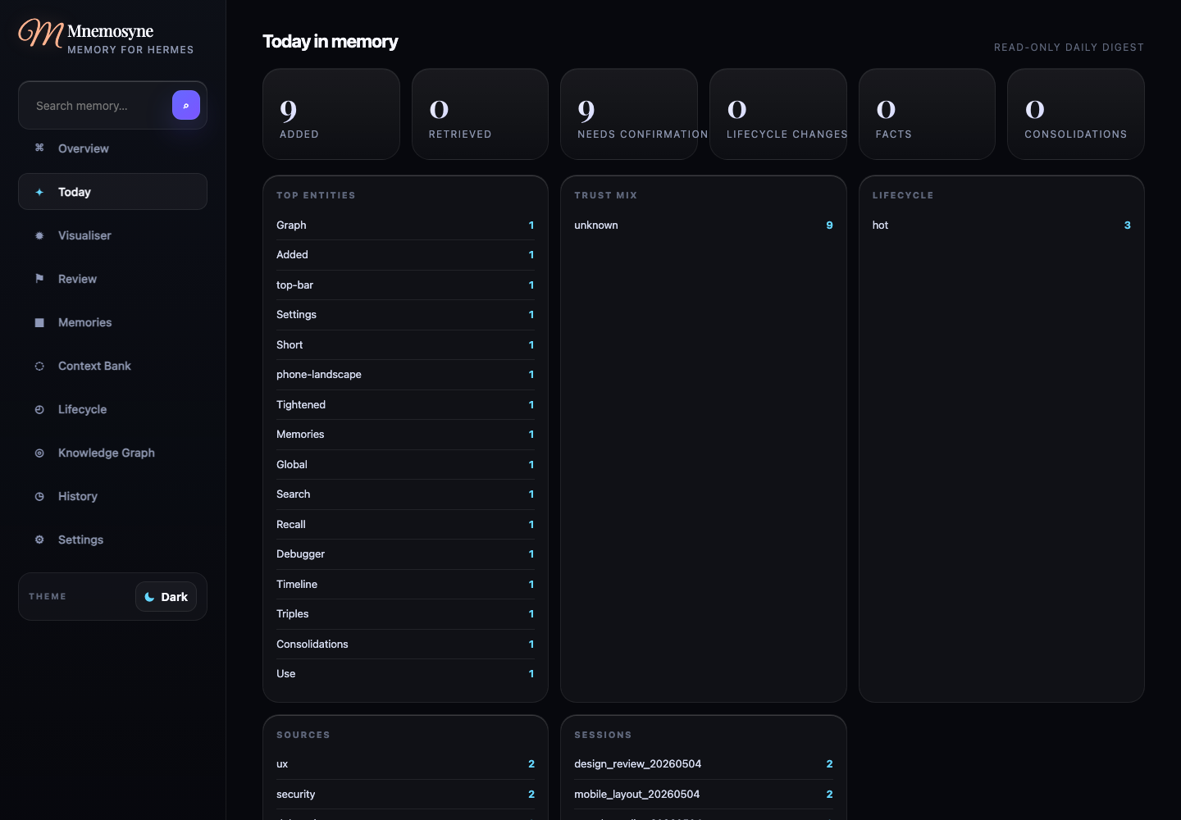Viewport: 1181px width, 820px height.
Task: Focus the Search memory field
Action: click(x=98, y=106)
